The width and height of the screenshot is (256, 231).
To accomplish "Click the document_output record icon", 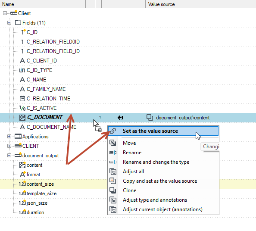I will click(18, 155).
